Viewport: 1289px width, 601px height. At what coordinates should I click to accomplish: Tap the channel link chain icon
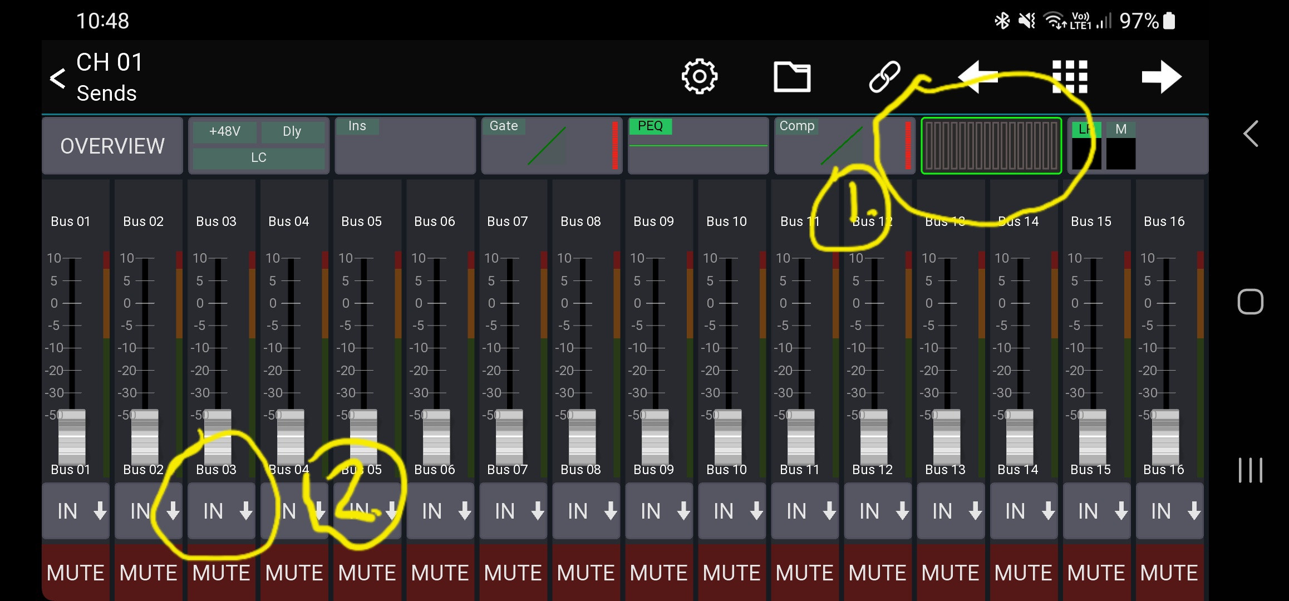(x=884, y=77)
